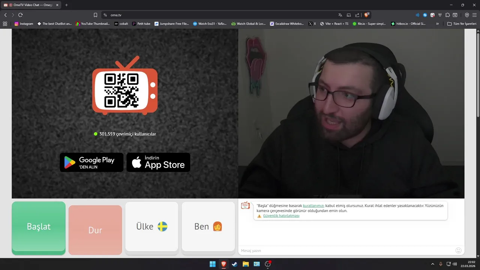Select the OmeTV Video Chat tab
The height and width of the screenshot is (270, 480).
31,5
